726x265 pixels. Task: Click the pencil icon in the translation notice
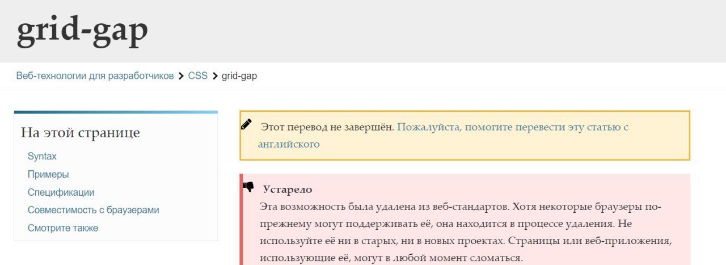[x=246, y=124]
